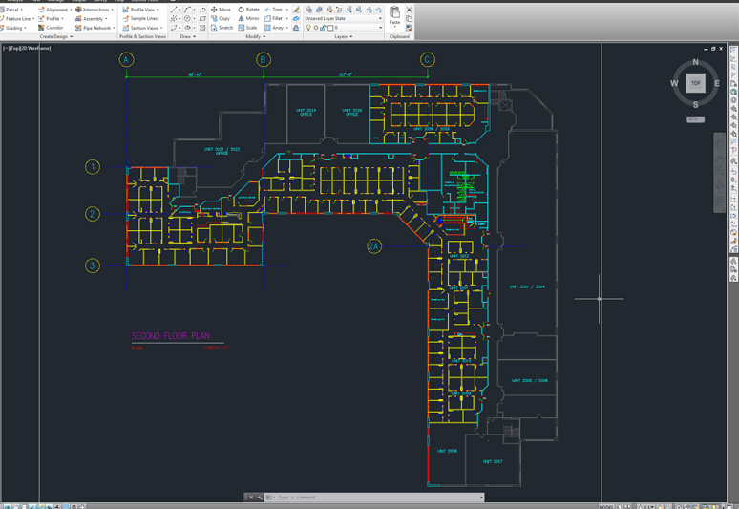Click the Corridor tool
Viewport: 739px width, 509px height.
point(52,28)
